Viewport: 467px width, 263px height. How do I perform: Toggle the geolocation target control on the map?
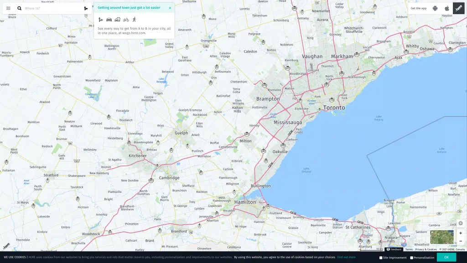tap(461, 223)
